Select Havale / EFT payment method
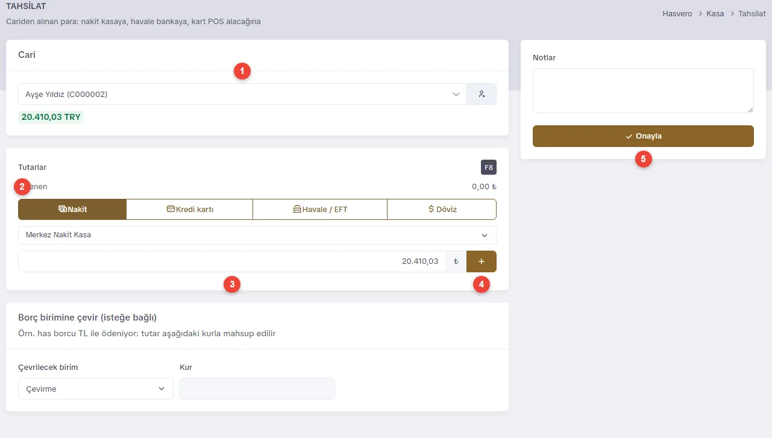 tap(320, 210)
